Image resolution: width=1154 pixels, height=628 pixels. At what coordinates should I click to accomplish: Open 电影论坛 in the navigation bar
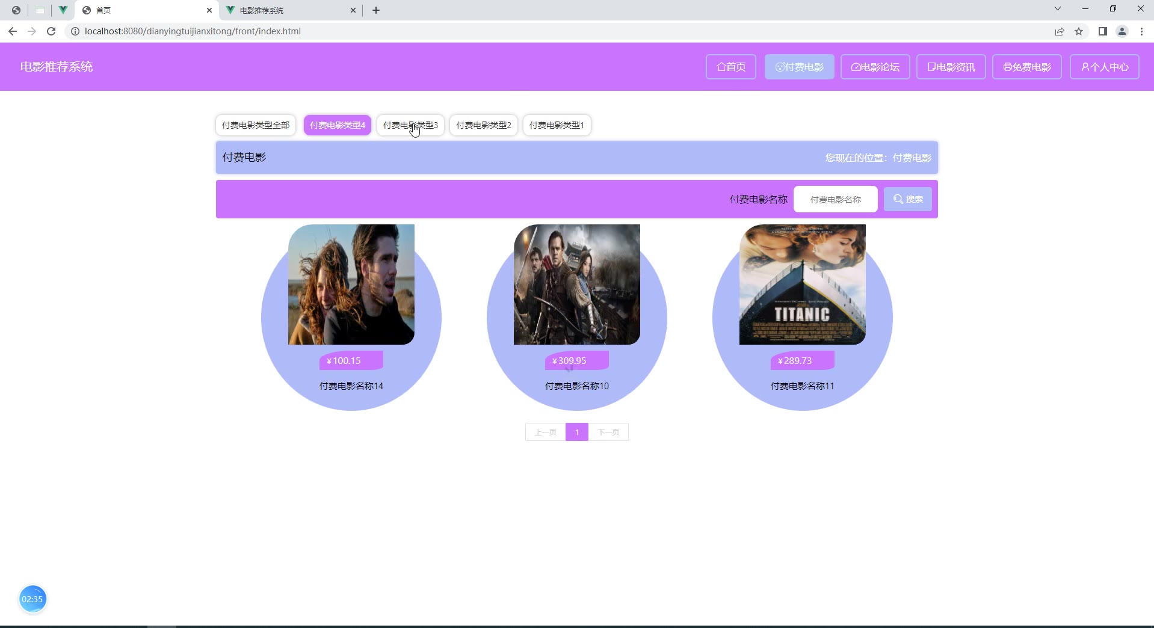(x=875, y=67)
